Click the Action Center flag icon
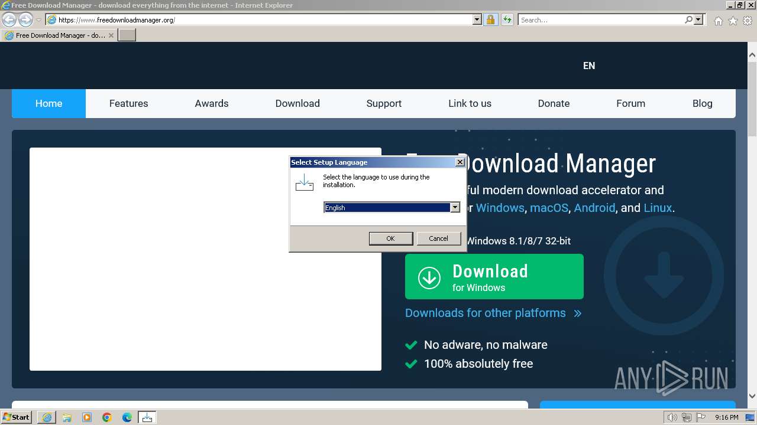 point(700,417)
